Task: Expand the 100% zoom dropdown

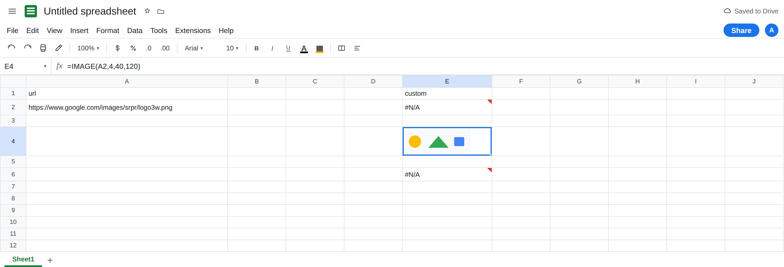Action: pyautogui.click(x=88, y=48)
